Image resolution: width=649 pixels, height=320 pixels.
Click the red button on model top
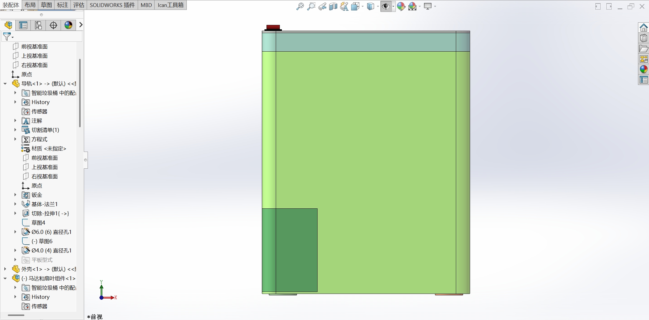coord(273,27)
